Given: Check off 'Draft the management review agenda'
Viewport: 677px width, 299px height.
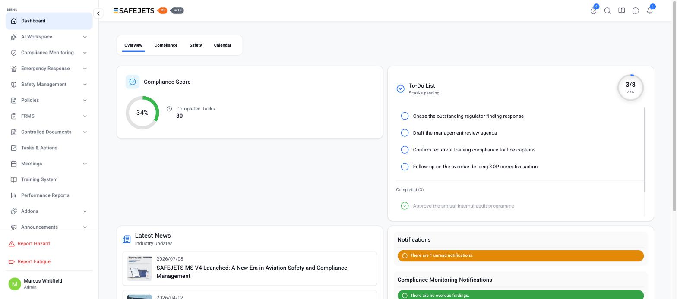Looking at the screenshot, I should [x=405, y=133].
